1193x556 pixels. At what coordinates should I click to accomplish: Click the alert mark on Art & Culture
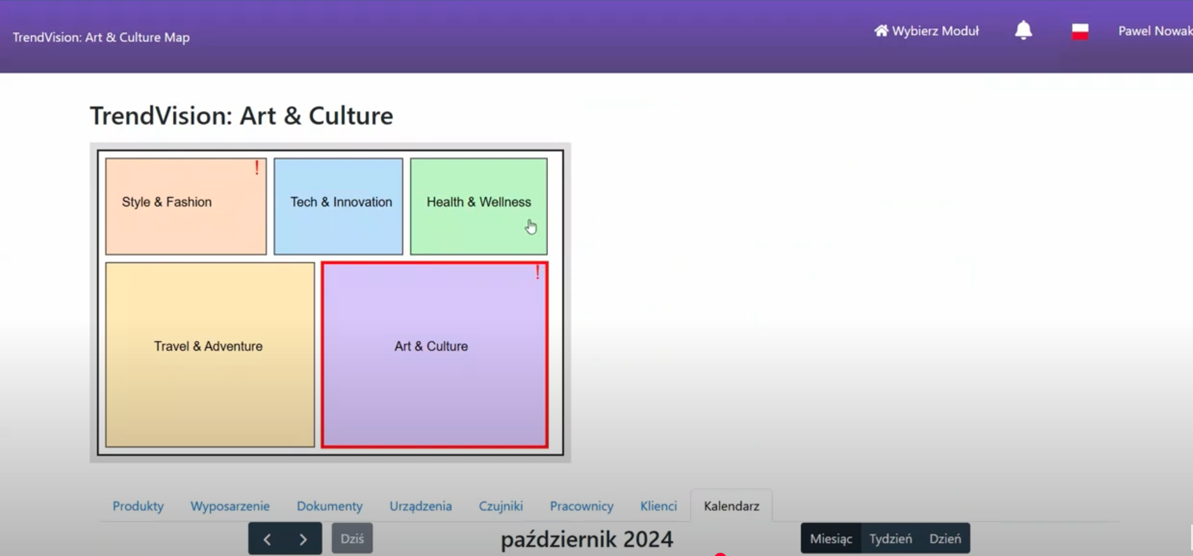click(x=537, y=273)
